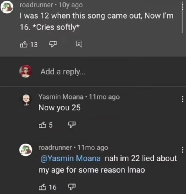This screenshot has width=186, height=194.
Task: Open roadrunner's avatar on the bottom reply
Action: pyautogui.click(x=26, y=150)
